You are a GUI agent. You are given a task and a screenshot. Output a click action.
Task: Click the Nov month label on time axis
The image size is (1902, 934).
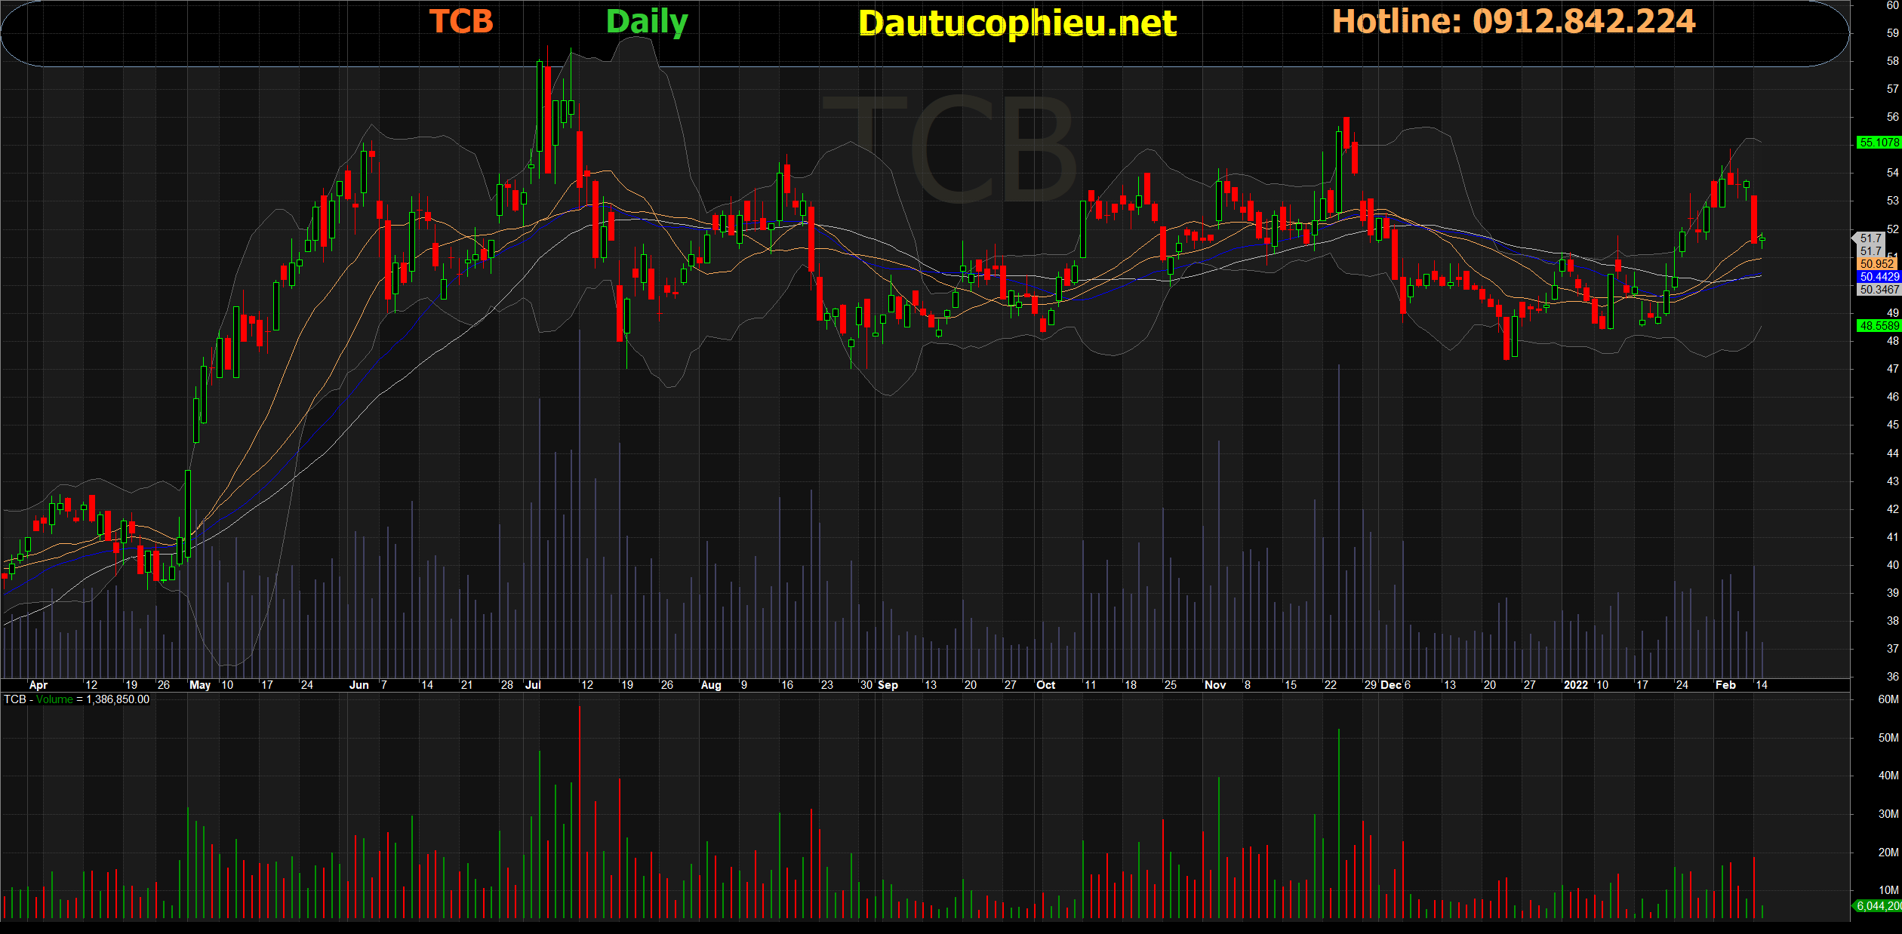[1215, 685]
